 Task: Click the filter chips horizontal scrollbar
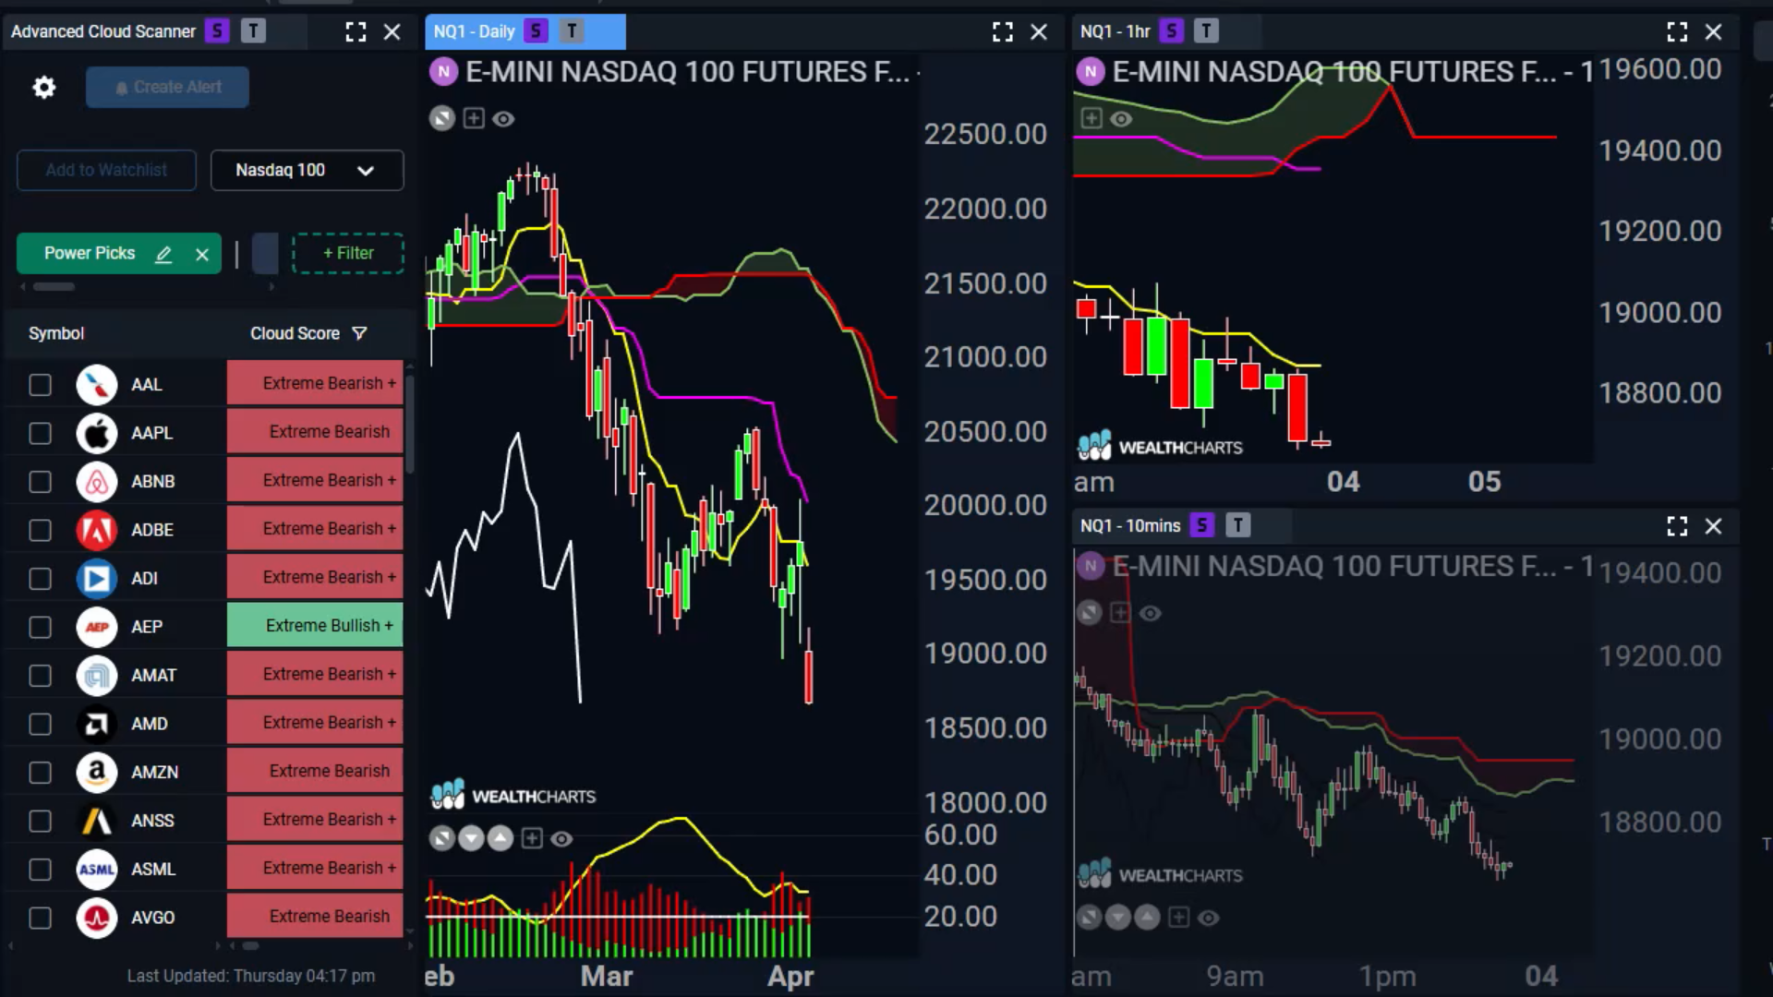[54, 287]
